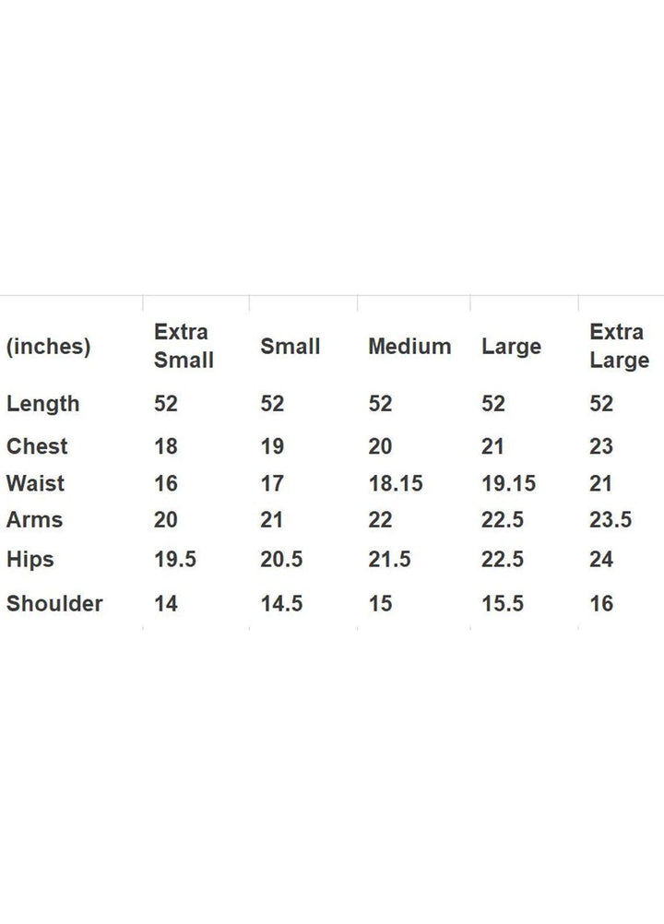Viewport: 664px width, 924px height.
Task: Click the Small shoulder value 14.5
Action: 281,603
